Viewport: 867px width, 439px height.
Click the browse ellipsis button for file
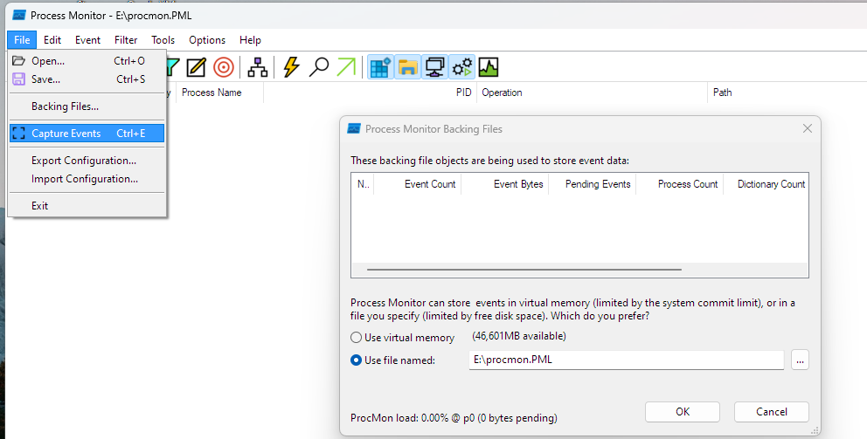click(799, 360)
